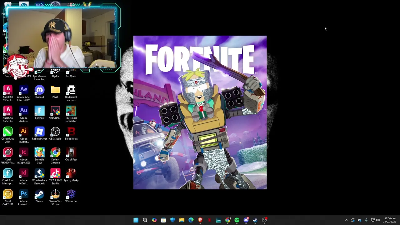The image size is (400, 225).
Task: Open the Kevin - Chrome shortcut
Action: [x=55, y=156]
